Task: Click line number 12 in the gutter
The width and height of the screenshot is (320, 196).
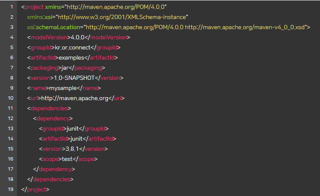Action: pyautogui.click(x=11, y=118)
